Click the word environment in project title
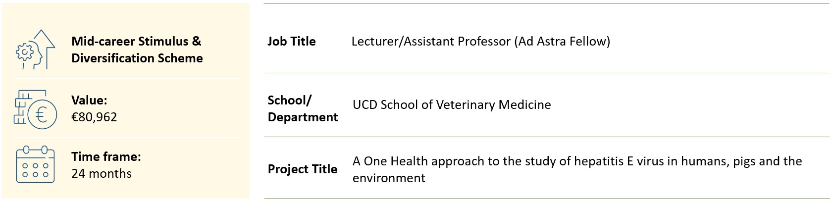The image size is (834, 202). click(x=389, y=178)
